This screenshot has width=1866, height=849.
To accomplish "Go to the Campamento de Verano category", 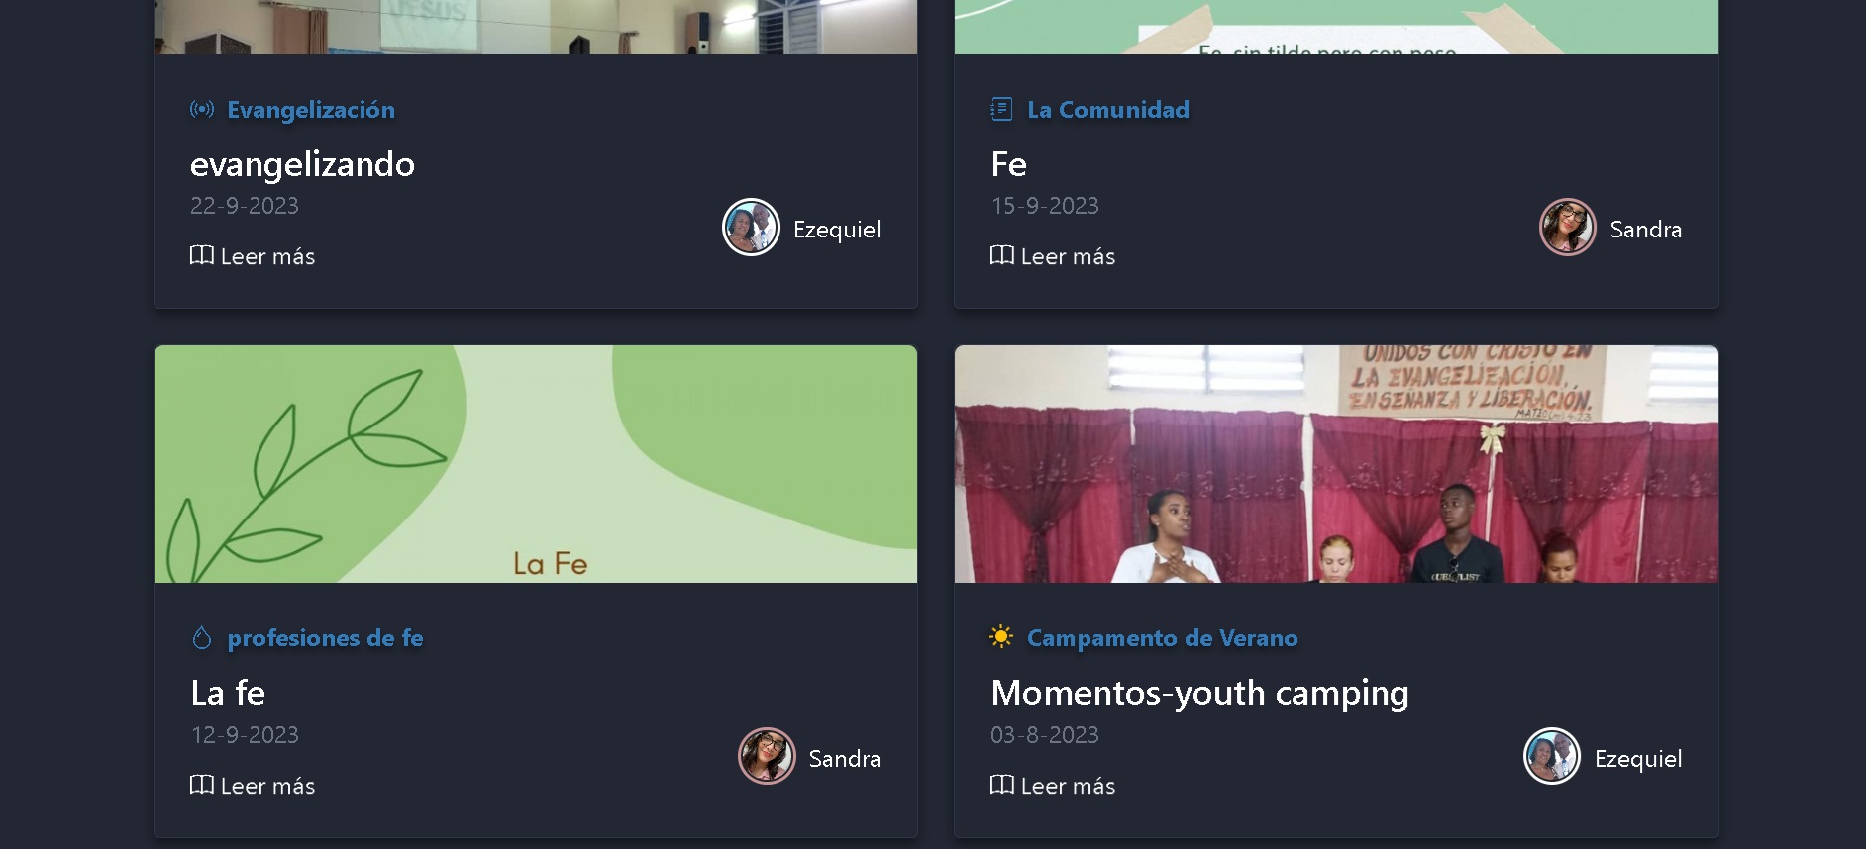I will point(1162,638).
